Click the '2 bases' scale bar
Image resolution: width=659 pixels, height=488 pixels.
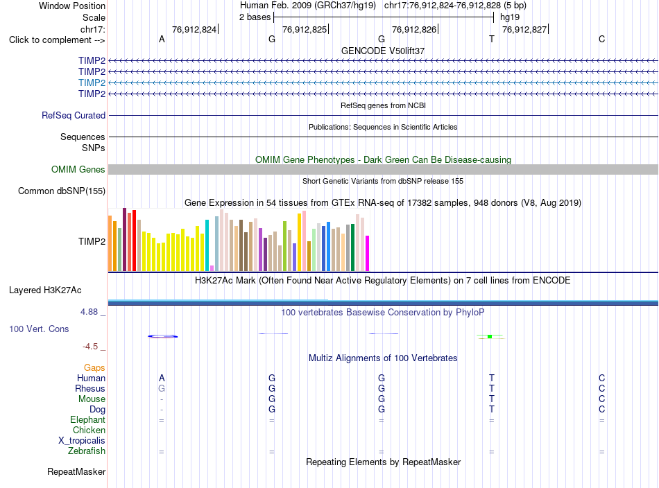click(x=384, y=17)
